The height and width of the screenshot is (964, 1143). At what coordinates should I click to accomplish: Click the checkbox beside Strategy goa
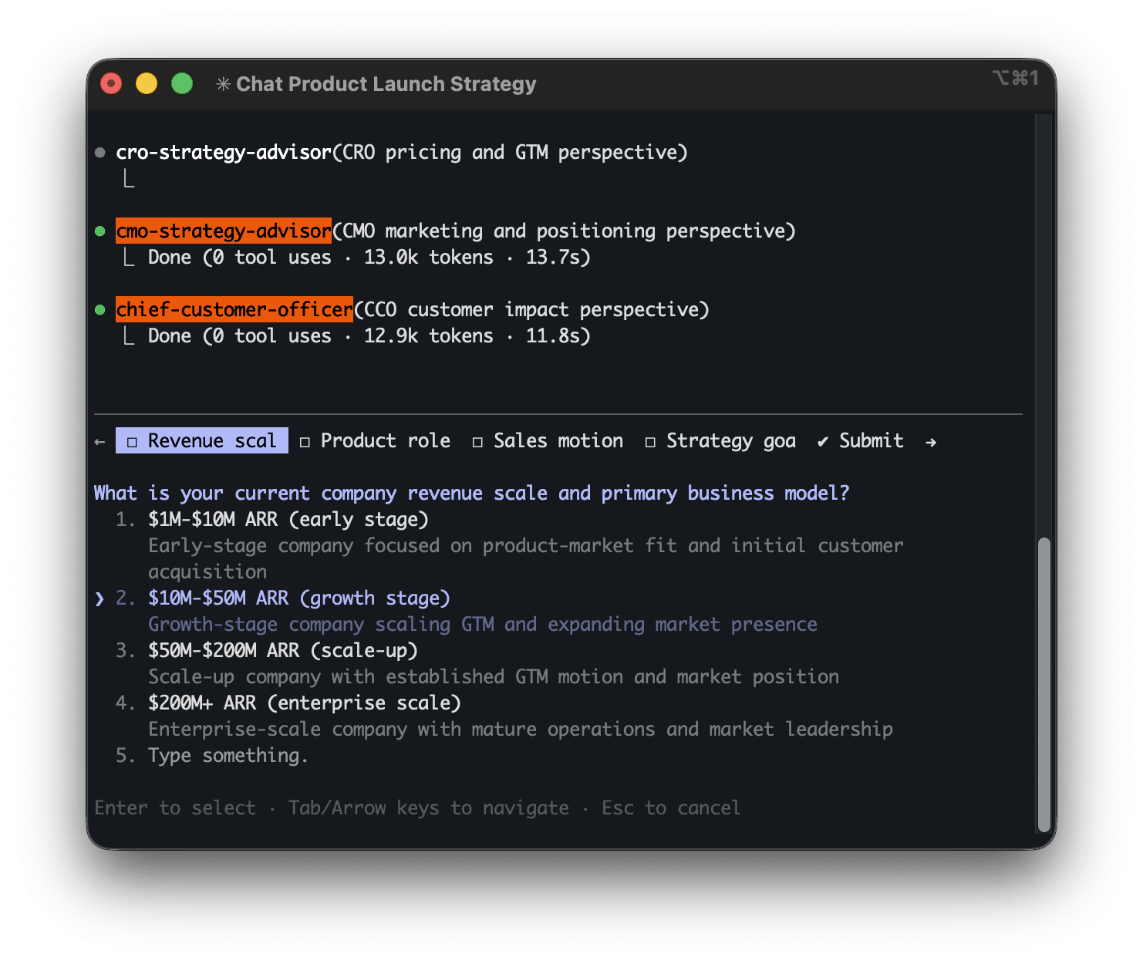(x=650, y=442)
